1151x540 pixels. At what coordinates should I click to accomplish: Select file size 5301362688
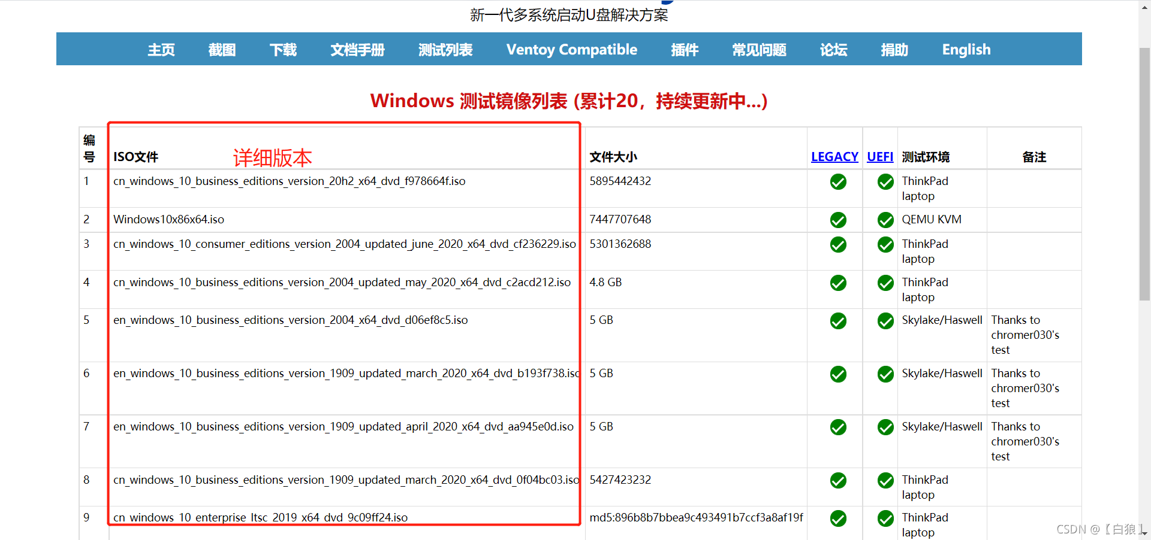[620, 244]
